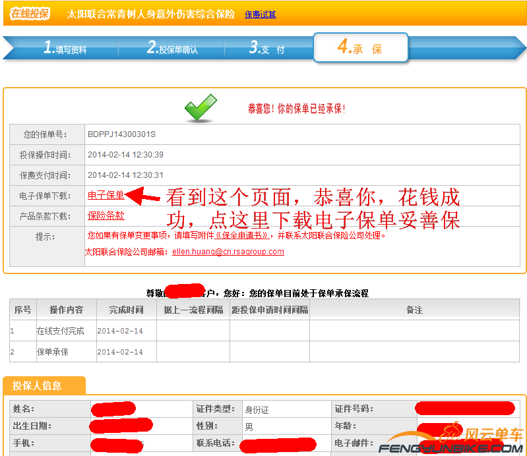This screenshot has height=456, width=527.
Task: Go to step 2.投保单确认
Action: point(172,47)
